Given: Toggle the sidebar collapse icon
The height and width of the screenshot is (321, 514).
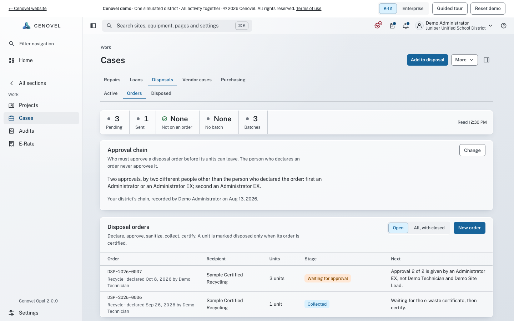Looking at the screenshot, I should point(93,26).
